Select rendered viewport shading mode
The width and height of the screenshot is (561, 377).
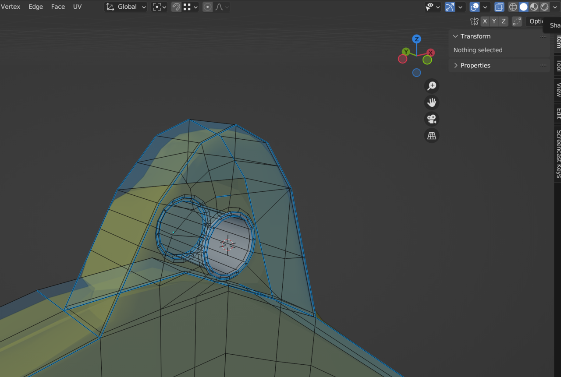[x=544, y=7]
